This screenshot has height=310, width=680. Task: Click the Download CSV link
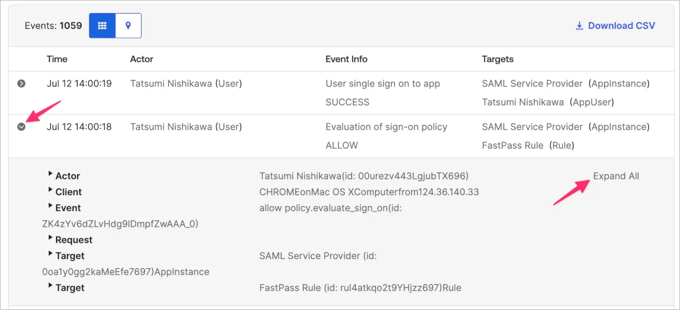click(621, 25)
